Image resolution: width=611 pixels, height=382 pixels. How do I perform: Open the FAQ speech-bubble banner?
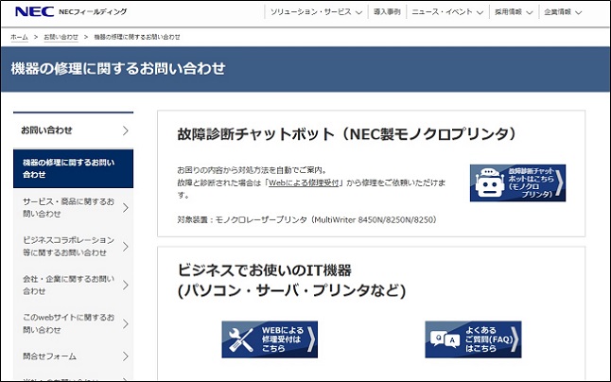473,339
